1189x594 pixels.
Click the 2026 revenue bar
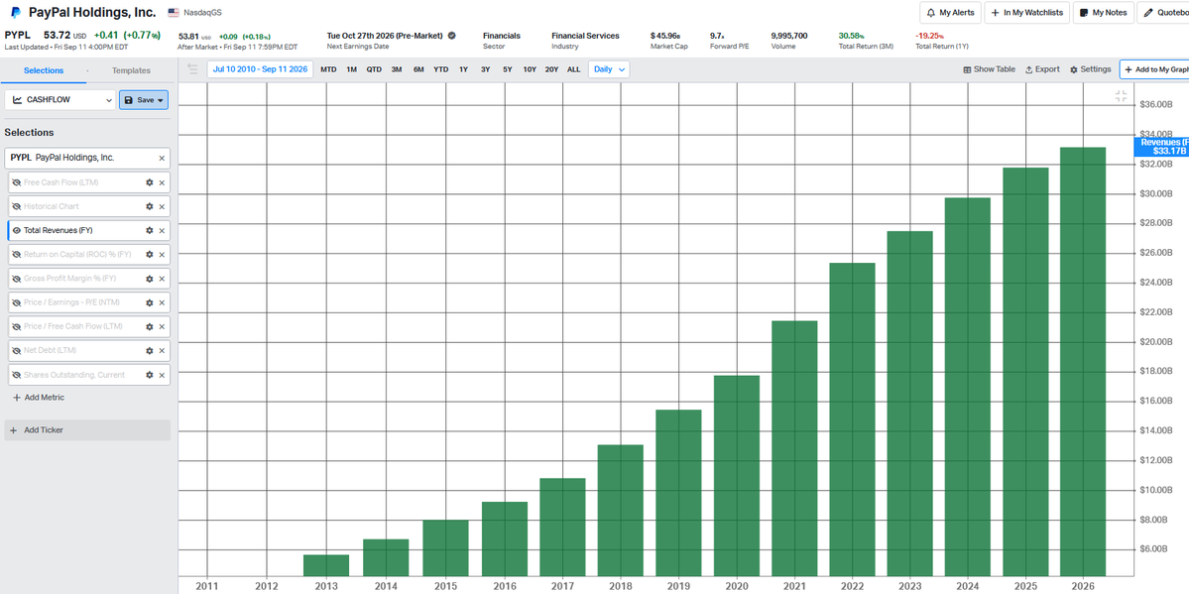tap(1083, 362)
